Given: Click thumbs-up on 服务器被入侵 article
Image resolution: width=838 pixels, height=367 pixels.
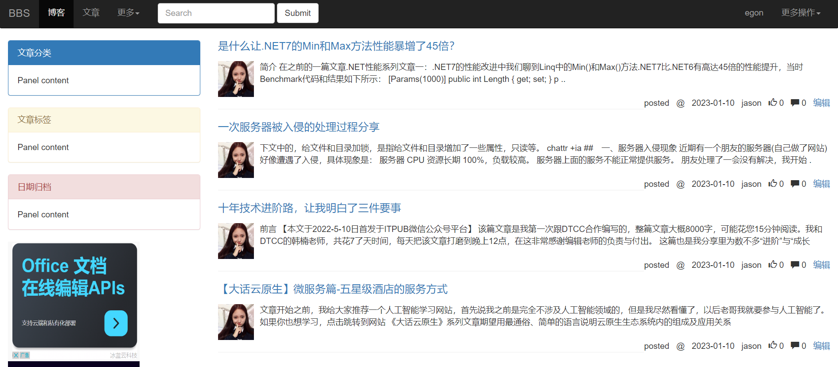Looking at the screenshot, I should coord(772,183).
